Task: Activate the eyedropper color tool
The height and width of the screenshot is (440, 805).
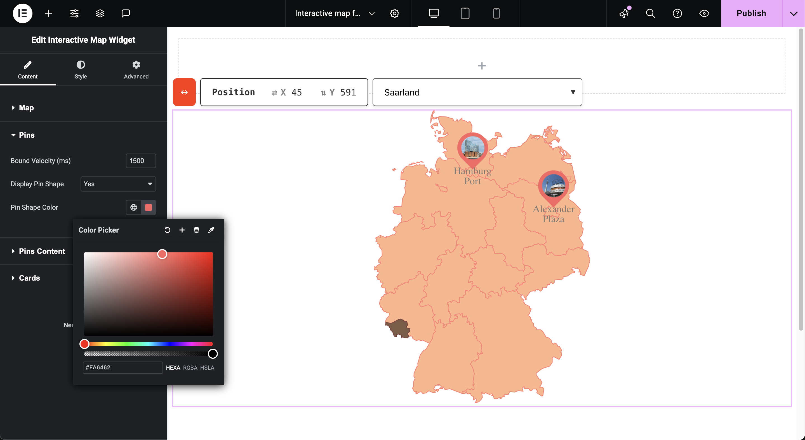Action: [211, 230]
